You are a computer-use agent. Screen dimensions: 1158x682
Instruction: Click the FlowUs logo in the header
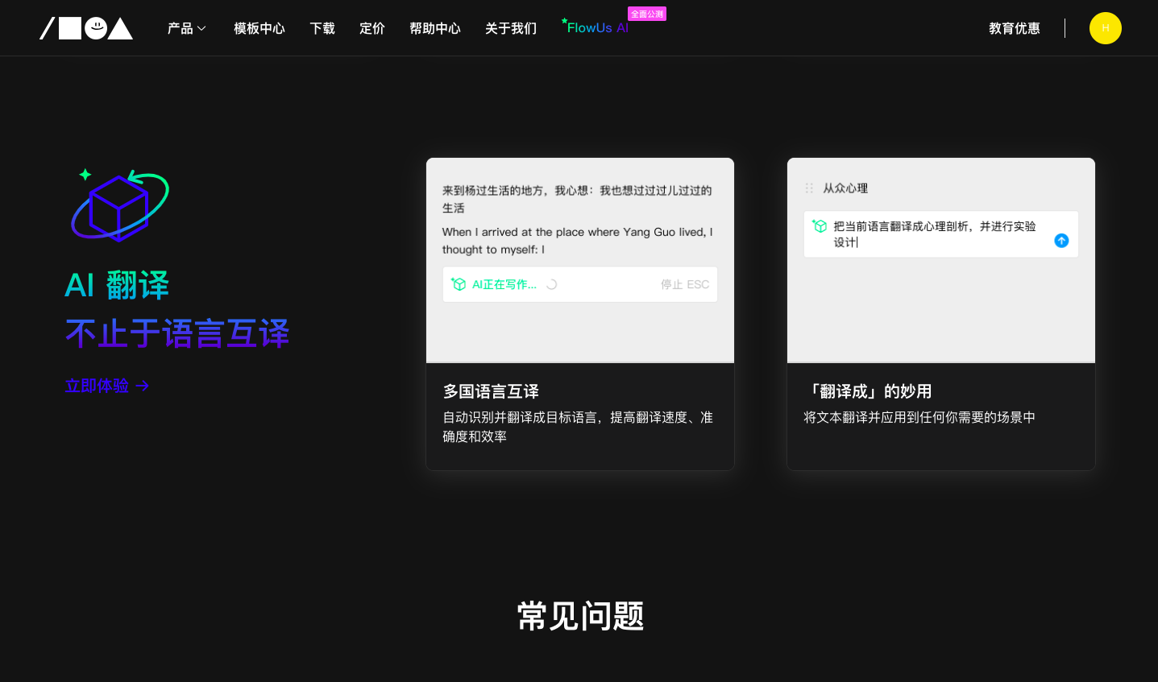[x=86, y=28]
